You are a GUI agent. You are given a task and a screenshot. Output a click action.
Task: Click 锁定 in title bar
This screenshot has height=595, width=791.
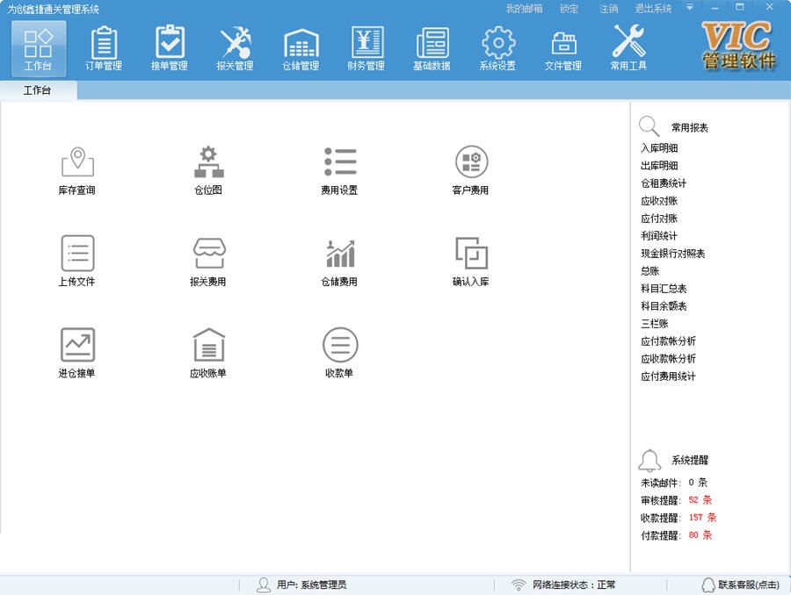coord(569,9)
